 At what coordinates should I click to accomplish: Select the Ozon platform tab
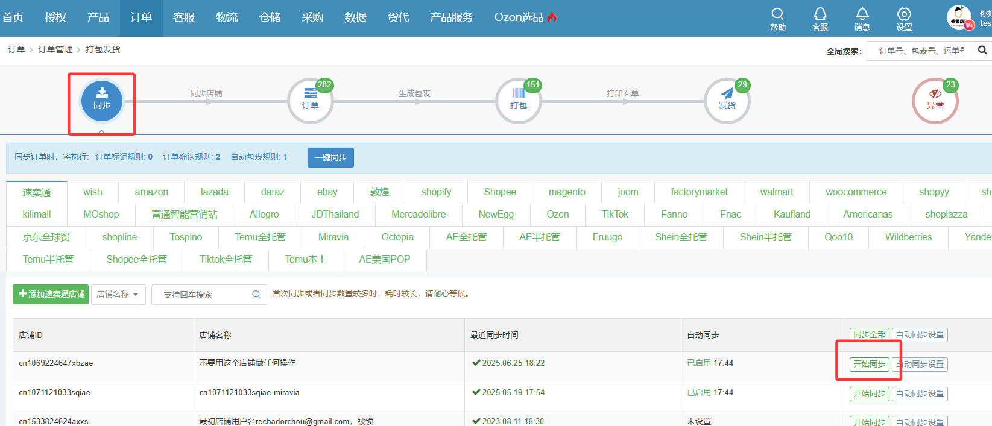point(558,214)
